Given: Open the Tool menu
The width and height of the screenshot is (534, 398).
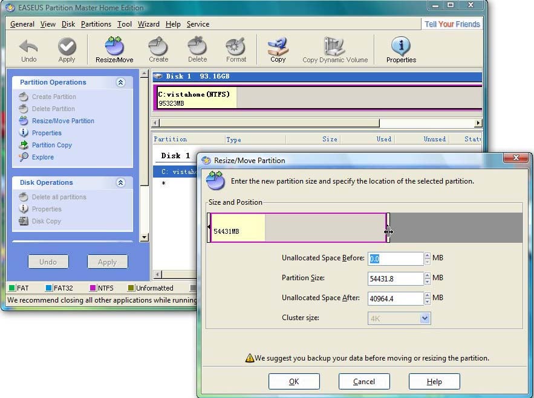Looking at the screenshot, I should [125, 24].
